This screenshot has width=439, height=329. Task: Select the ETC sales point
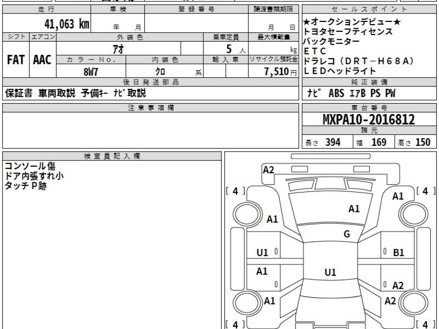point(315,52)
